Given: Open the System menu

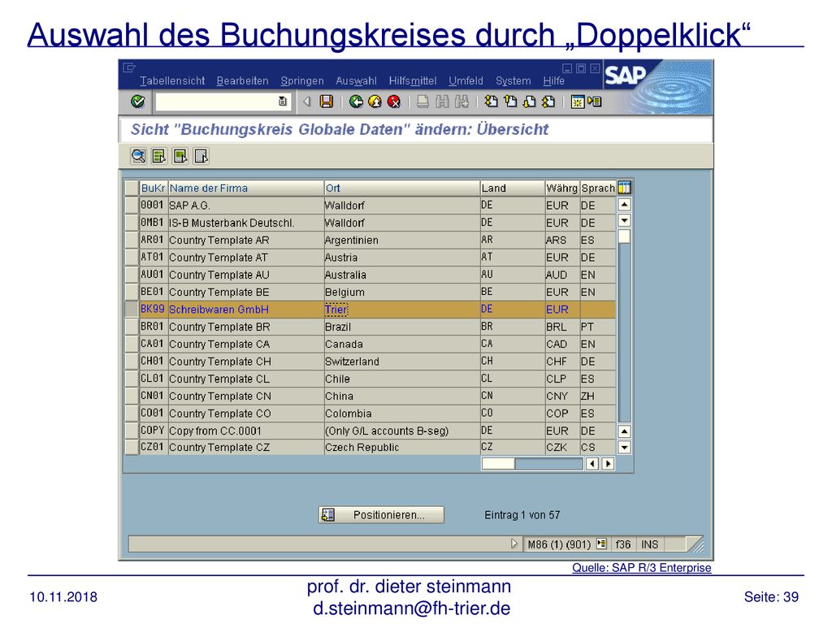Looking at the screenshot, I should point(513,80).
